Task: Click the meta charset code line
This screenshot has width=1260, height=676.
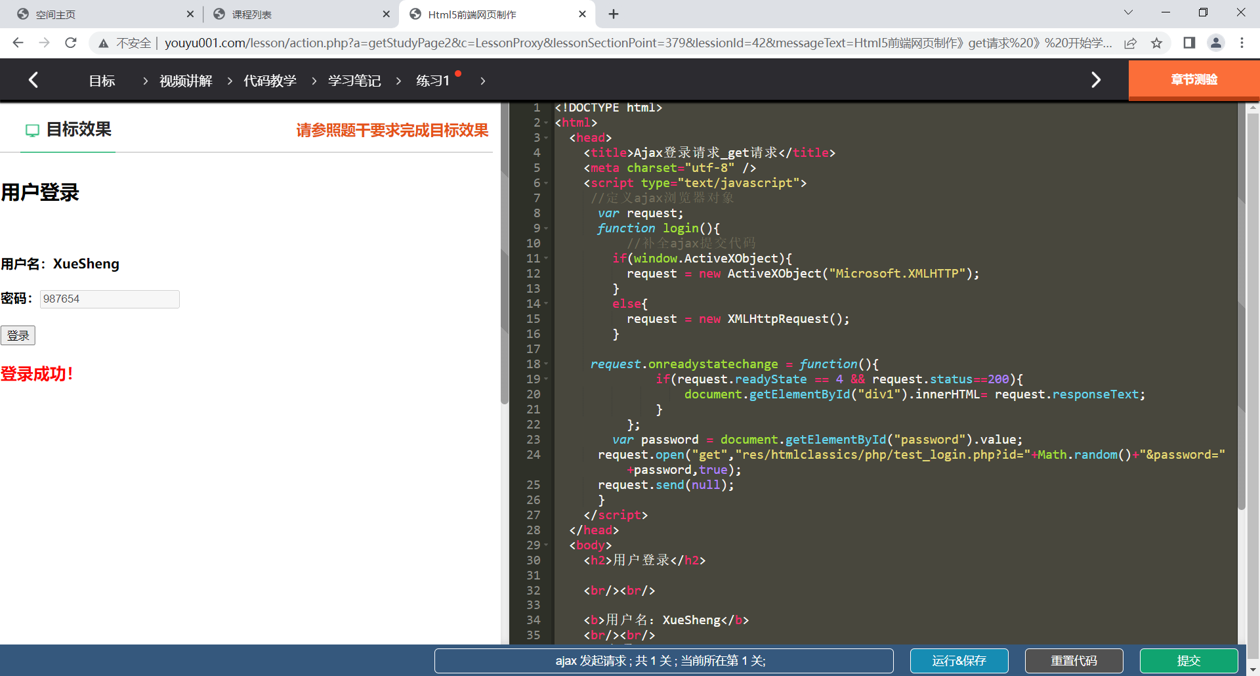Action: [x=670, y=168]
